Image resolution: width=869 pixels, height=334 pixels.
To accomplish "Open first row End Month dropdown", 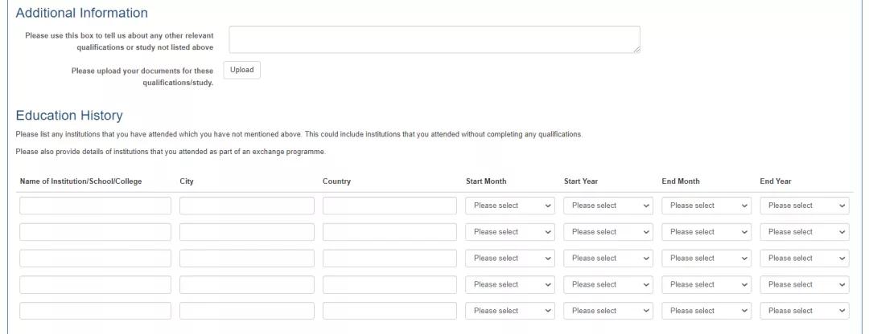I will point(706,206).
